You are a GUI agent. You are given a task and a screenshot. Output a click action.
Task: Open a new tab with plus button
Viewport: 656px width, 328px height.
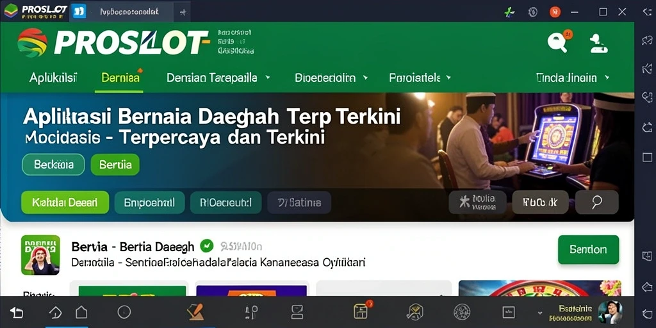pyautogui.click(x=183, y=12)
